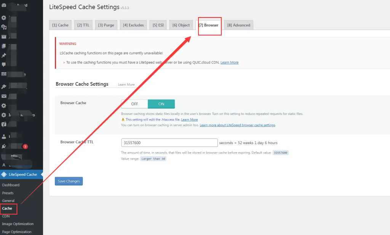Open the Plugins plug icon
Image resolution: width=390 pixels, height=235 pixels.
[4, 146]
